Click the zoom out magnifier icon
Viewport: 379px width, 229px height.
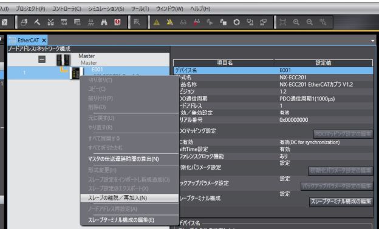[309, 22]
